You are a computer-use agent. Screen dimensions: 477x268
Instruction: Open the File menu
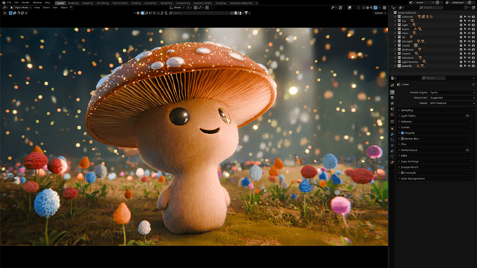9,3
